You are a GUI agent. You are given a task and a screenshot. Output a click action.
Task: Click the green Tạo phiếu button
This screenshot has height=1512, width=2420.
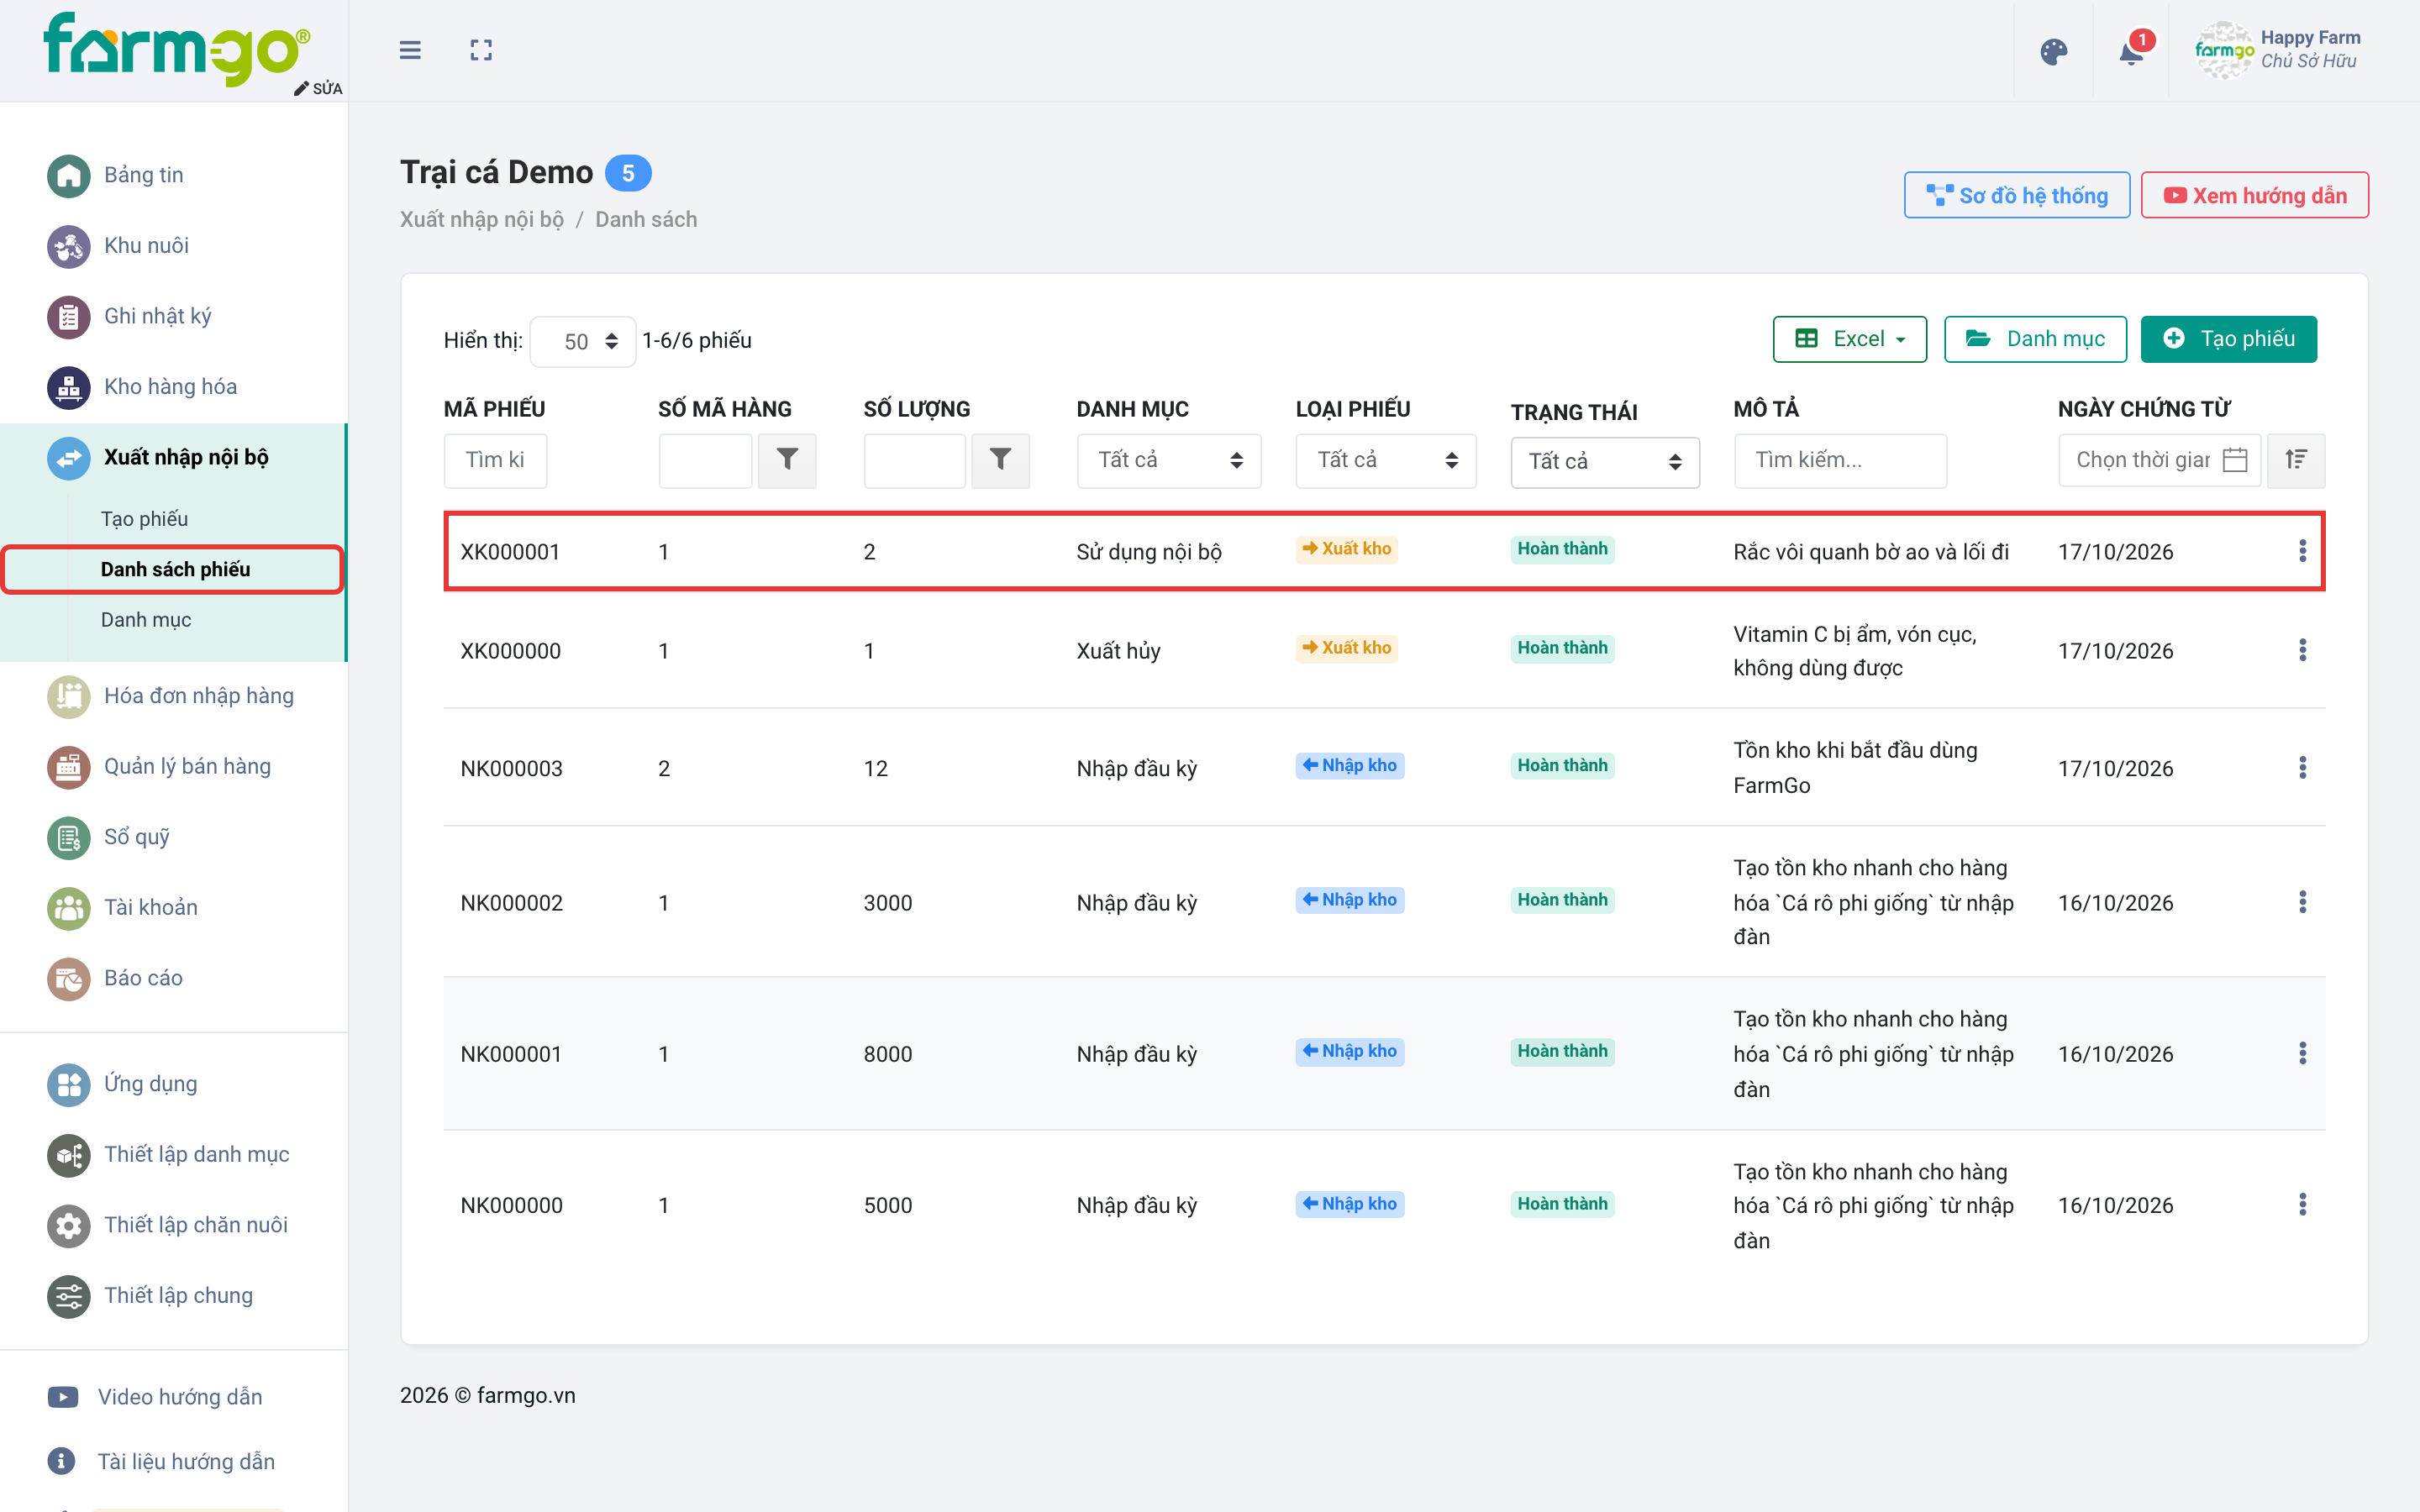click(2228, 339)
